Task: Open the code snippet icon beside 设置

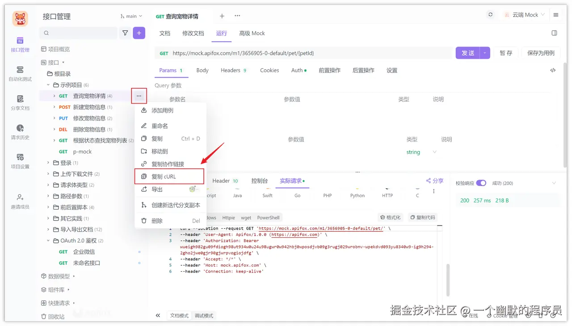Action: (553, 70)
